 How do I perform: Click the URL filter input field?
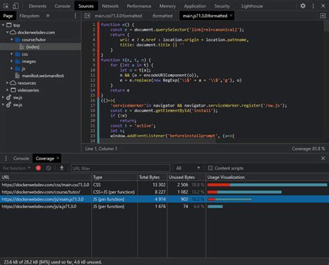click(x=121, y=168)
